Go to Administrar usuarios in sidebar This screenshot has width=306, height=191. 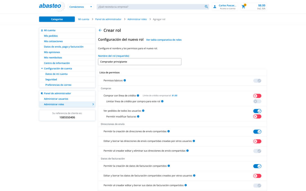point(56,99)
